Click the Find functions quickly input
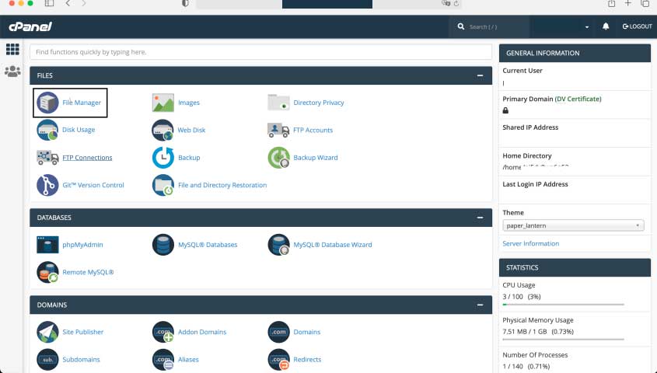Screen dimensions: 657x373 [260, 52]
